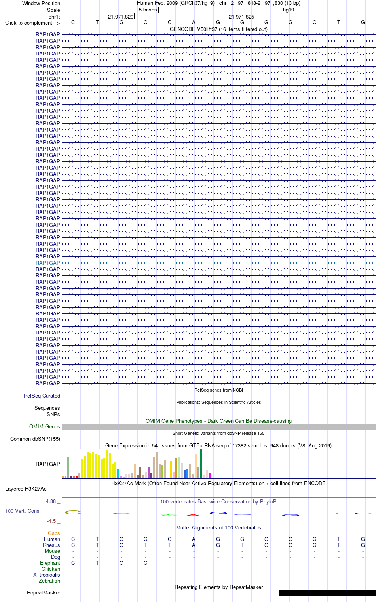Viewport: 376px width, 602px height.
Task: Open the "Common dbSNP(155)" track label
Action: 35,439
